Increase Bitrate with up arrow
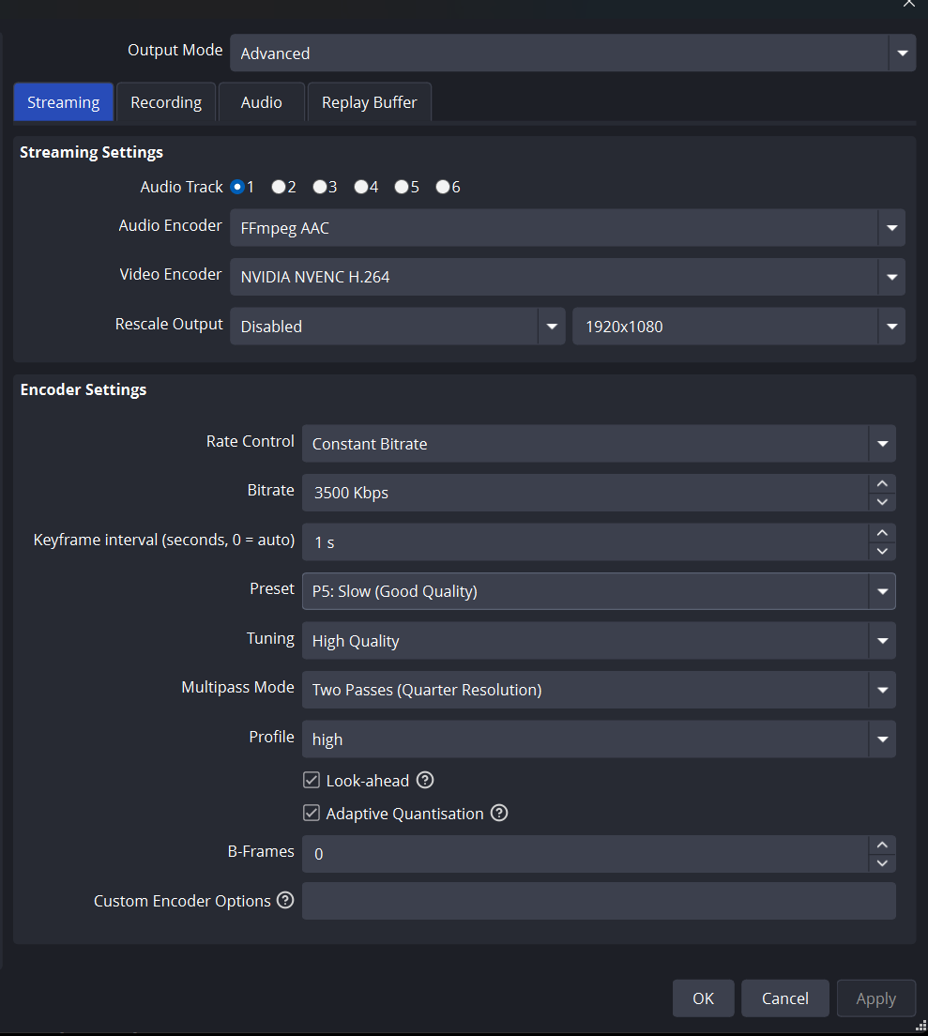Image resolution: width=928 pixels, height=1036 pixels. coord(882,483)
